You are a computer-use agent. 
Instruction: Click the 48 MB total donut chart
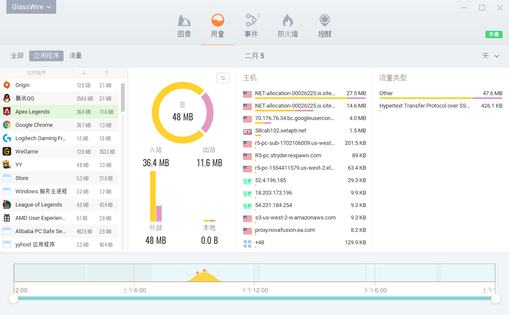(x=183, y=113)
